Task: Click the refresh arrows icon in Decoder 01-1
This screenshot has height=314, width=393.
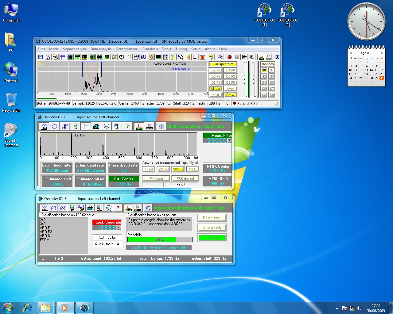Action: (55, 126)
